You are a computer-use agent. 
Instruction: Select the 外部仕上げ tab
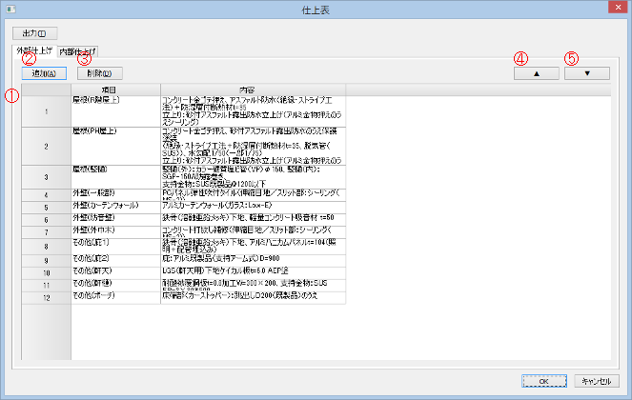(32, 50)
